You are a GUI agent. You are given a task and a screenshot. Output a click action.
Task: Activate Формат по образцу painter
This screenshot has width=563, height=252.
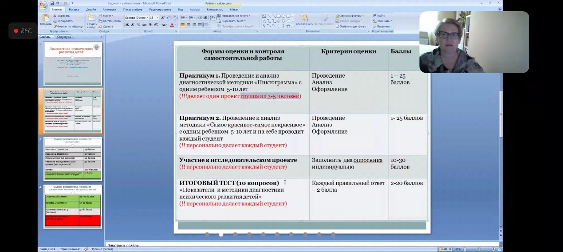(67, 26)
